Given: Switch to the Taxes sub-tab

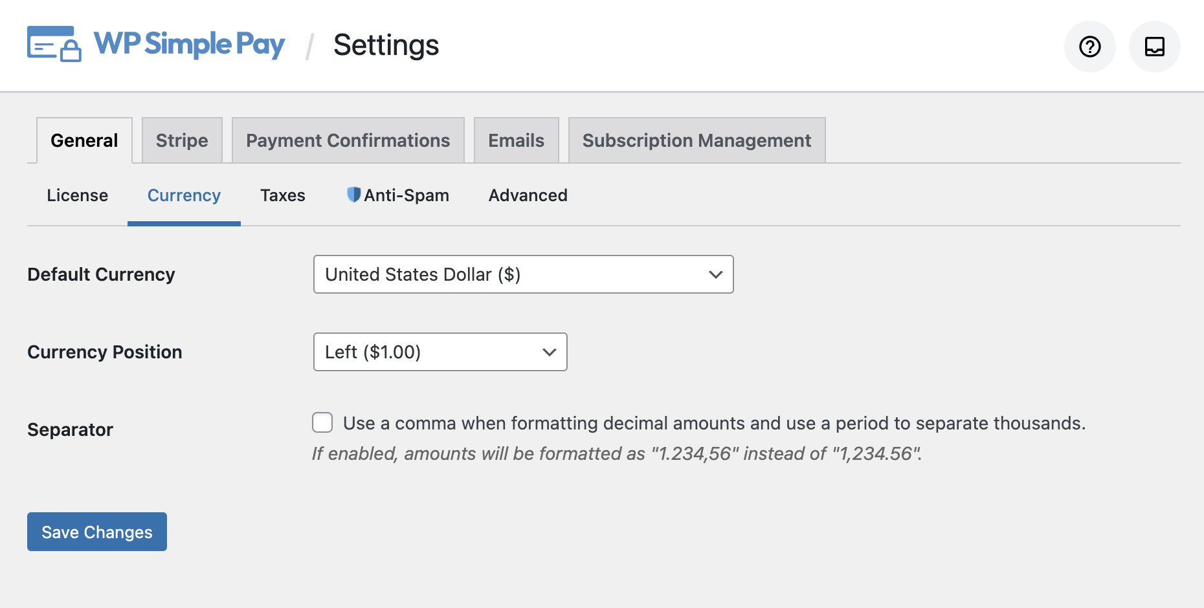Looking at the screenshot, I should coord(282,195).
